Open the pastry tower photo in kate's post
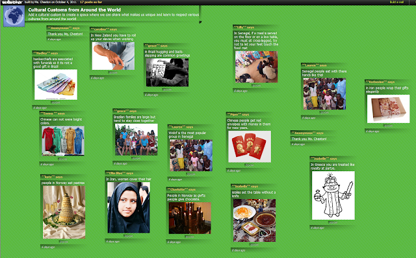Image resolution: width=416 pixels, height=258 pixels. [x=64, y=212]
